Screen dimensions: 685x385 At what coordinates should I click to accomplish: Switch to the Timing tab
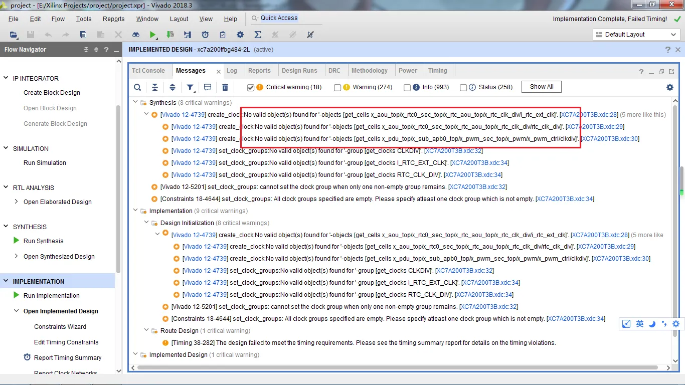pyautogui.click(x=438, y=71)
